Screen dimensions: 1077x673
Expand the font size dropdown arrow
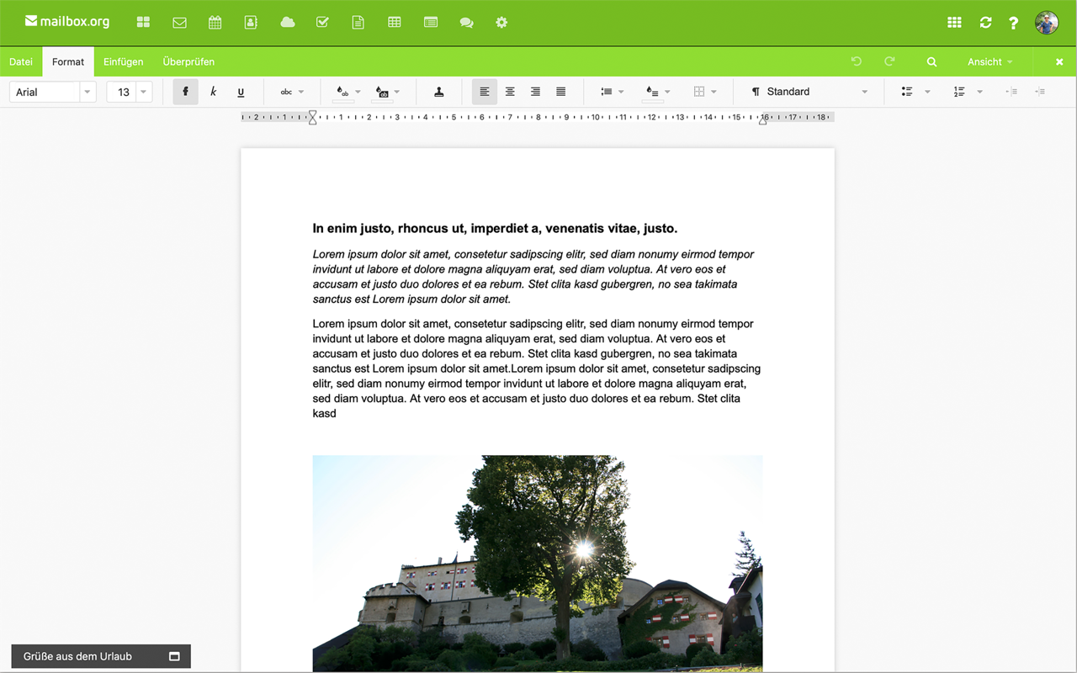[x=144, y=92]
